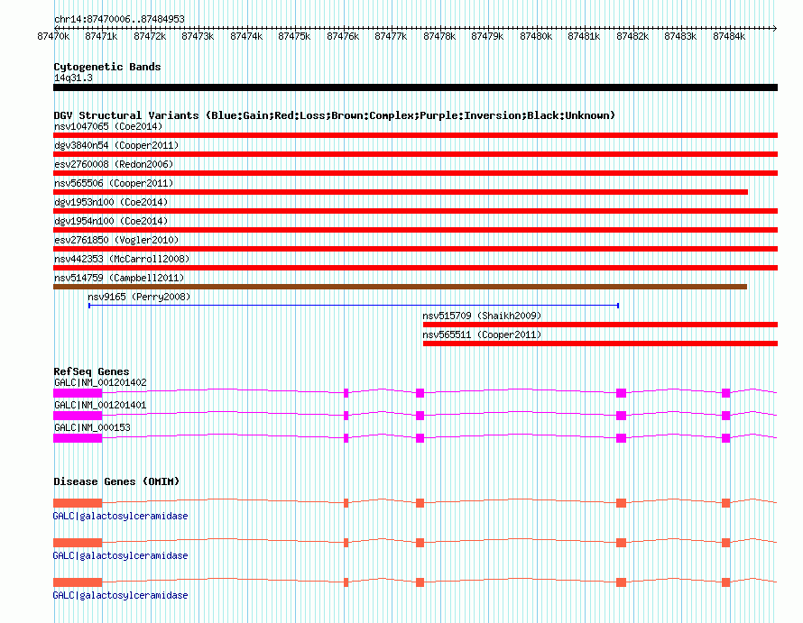Viewport: 803px width, 623px height.
Task: Click the 87476k ruler tick label
Action: (x=343, y=36)
